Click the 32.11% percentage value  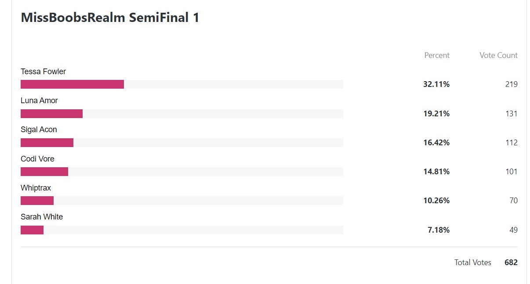436,84
